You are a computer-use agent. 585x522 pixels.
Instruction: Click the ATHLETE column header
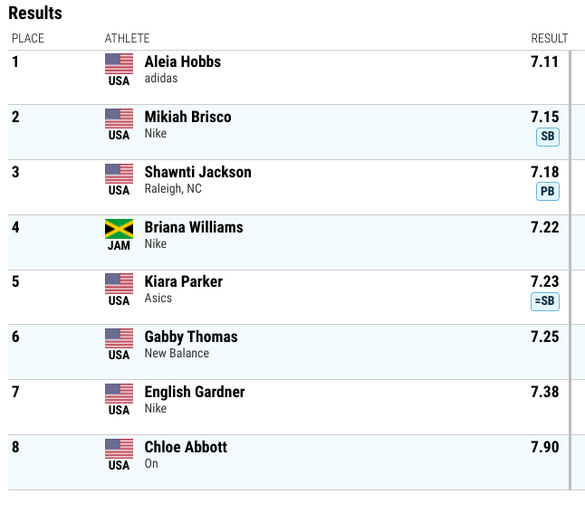click(127, 38)
